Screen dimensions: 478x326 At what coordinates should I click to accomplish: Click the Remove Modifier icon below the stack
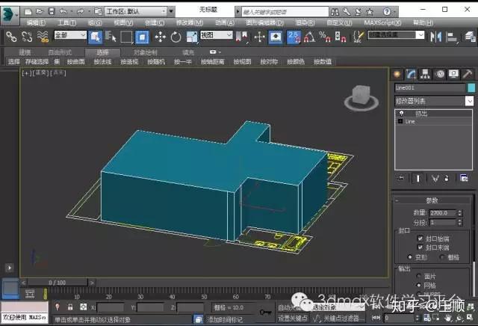click(447, 178)
